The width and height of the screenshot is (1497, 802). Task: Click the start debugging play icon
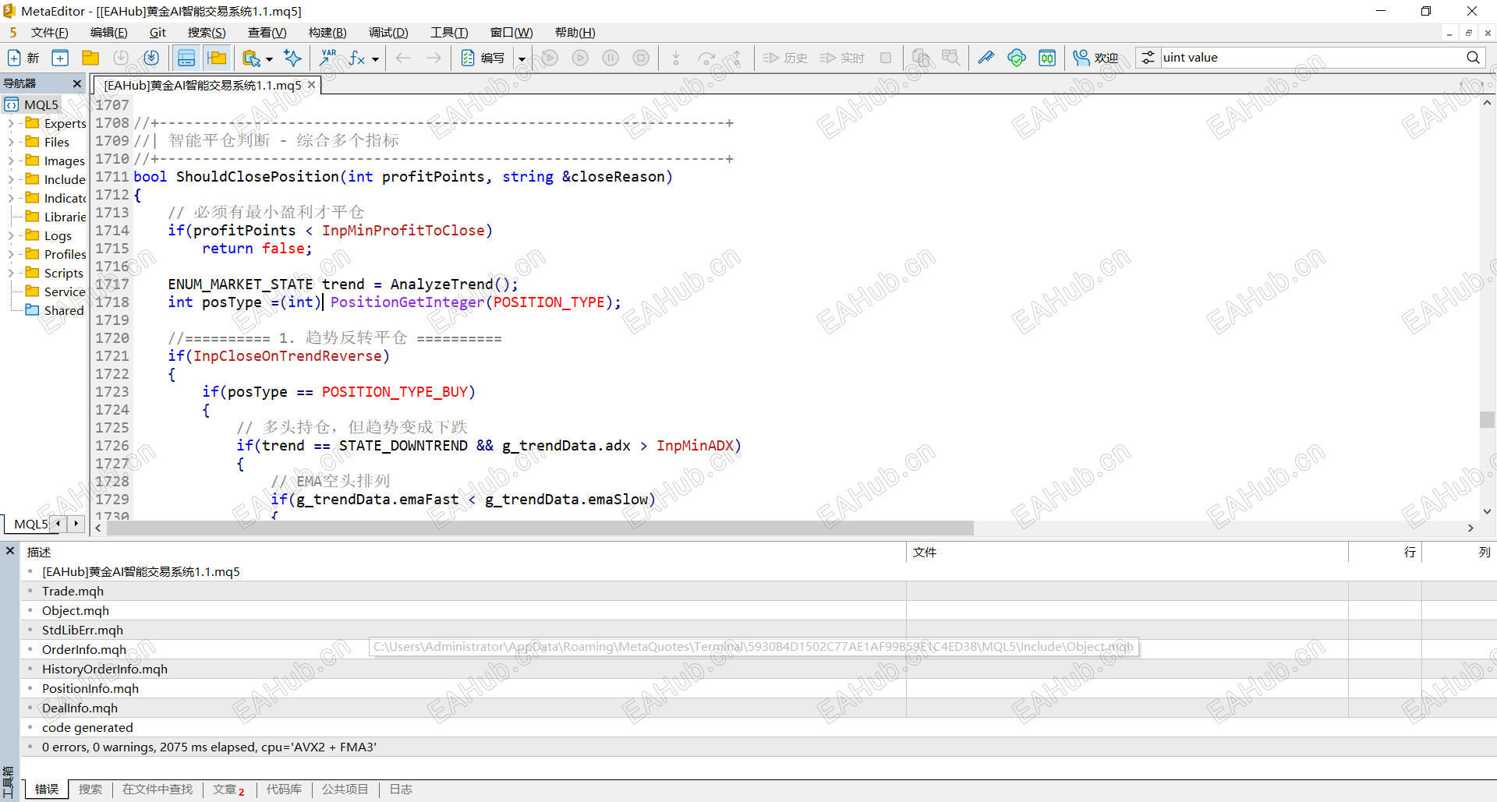[580, 58]
